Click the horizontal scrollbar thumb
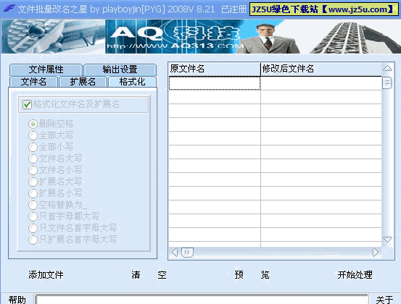Viewport: 401px width, 304px height. pyautogui.click(x=187, y=253)
